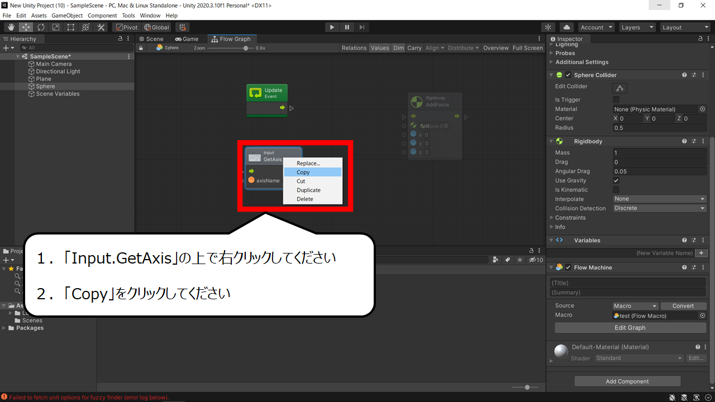Open SampleScene three-dot options
This screenshot has height=402, width=715.
[129, 56]
